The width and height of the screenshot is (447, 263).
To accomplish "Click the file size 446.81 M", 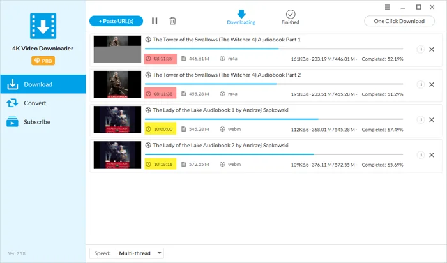I will pos(199,59).
